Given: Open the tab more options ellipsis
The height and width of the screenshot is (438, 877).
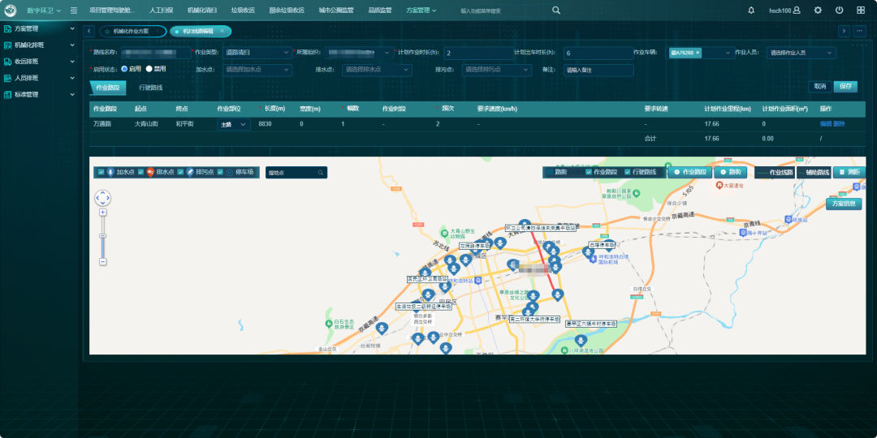Looking at the screenshot, I should 860,32.
